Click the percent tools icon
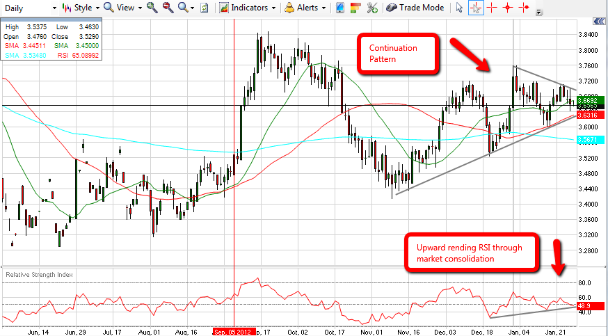The width and height of the screenshot is (608, 336). tap(371, 8)
